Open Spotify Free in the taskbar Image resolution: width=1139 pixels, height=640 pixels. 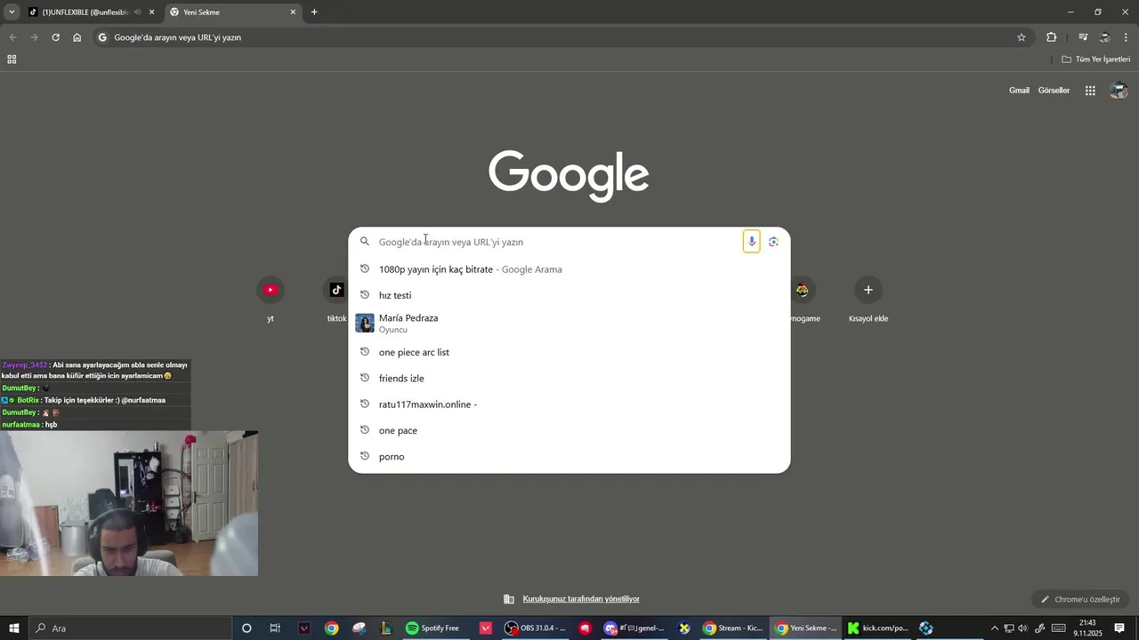click(x=433, y=628)
